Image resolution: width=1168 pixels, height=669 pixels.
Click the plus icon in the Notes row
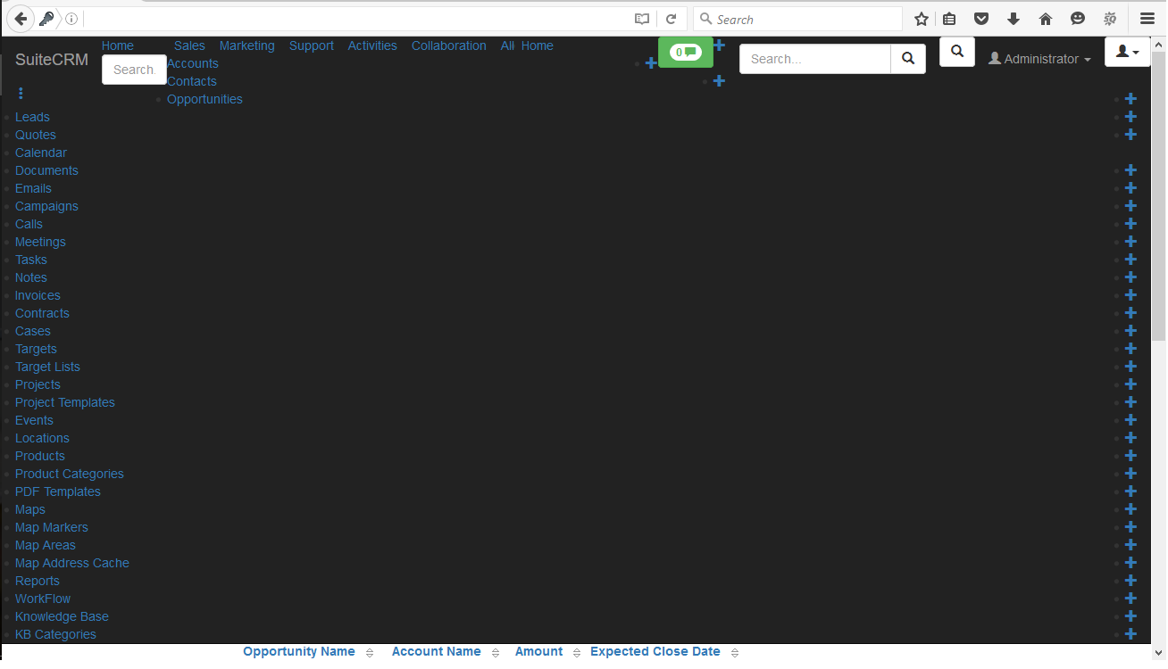1130,277
